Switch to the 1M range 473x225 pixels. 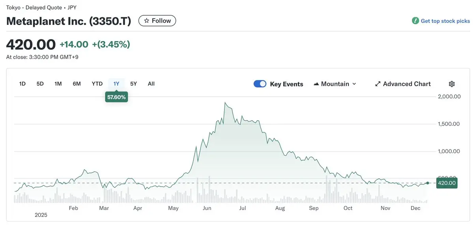coord(58,84)
